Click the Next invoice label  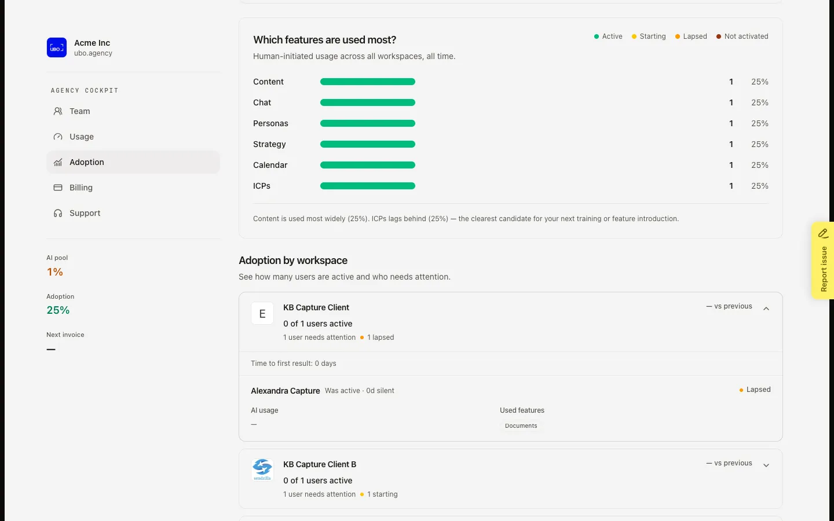pos(65,335)
